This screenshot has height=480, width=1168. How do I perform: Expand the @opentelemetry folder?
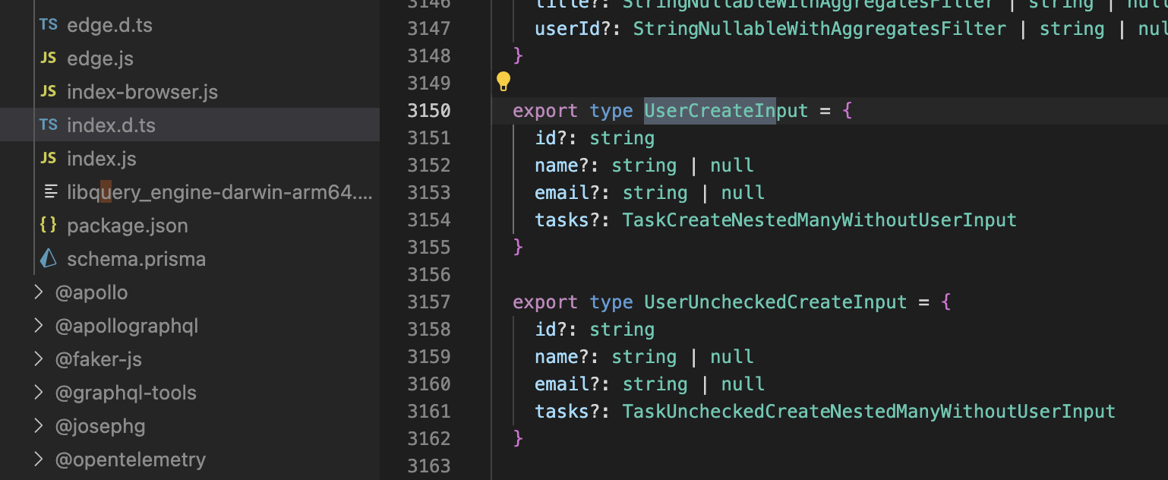(39, 459)
